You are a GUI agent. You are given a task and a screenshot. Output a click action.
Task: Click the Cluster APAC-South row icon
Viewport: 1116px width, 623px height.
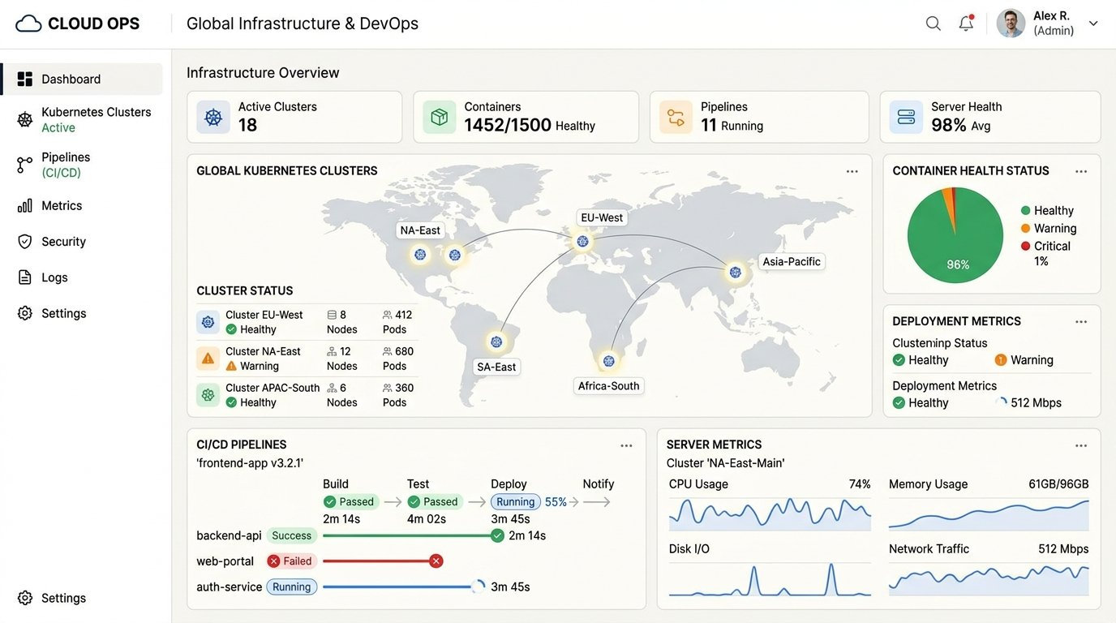[208, 395]
